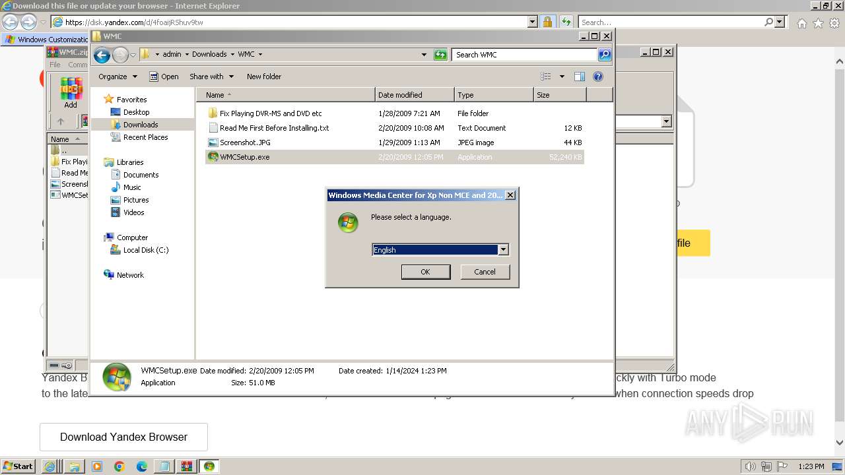Click the admin breadcrumb in address bar
Screen dimensions: 845x475
(172, 55)
